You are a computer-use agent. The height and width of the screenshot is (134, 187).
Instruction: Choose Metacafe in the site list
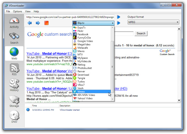point(92,48)
